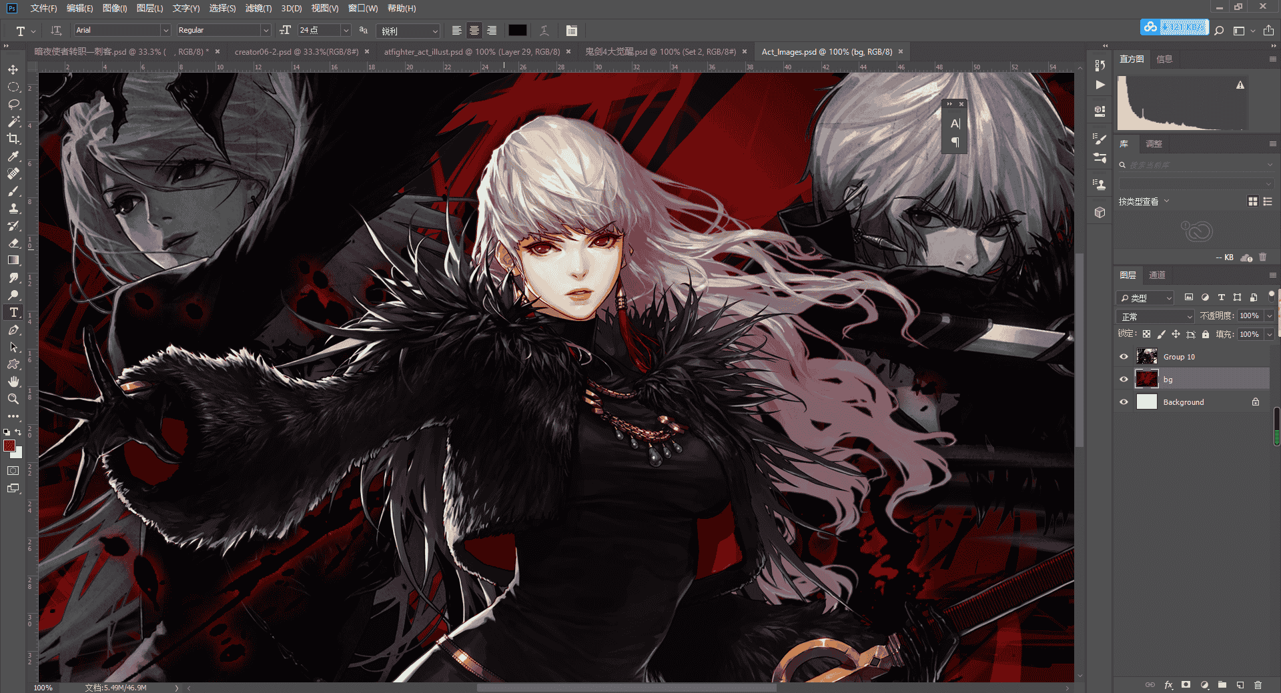Delete the selected layer via trash icon
Screen dimensions: 1281x693
[1258, 684]
